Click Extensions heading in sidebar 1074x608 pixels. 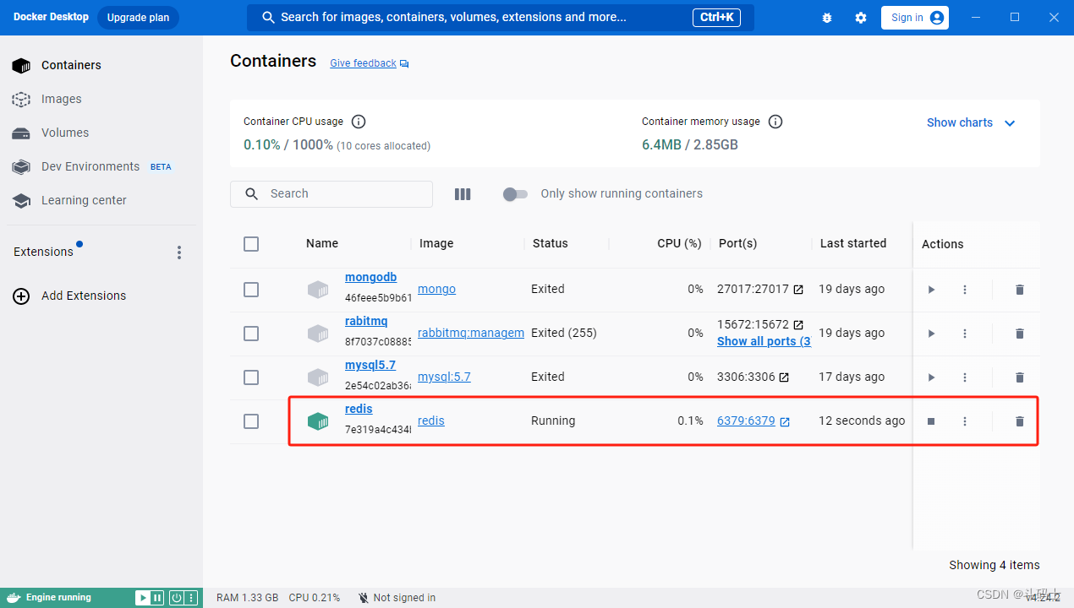pos(43,252)
